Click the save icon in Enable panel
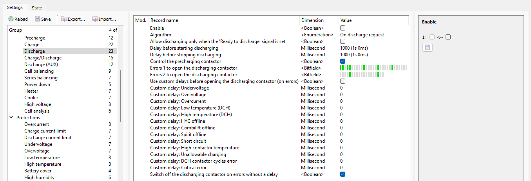Image resolution: width=531 pixels, height=181 pixels. tap(428, 47)
